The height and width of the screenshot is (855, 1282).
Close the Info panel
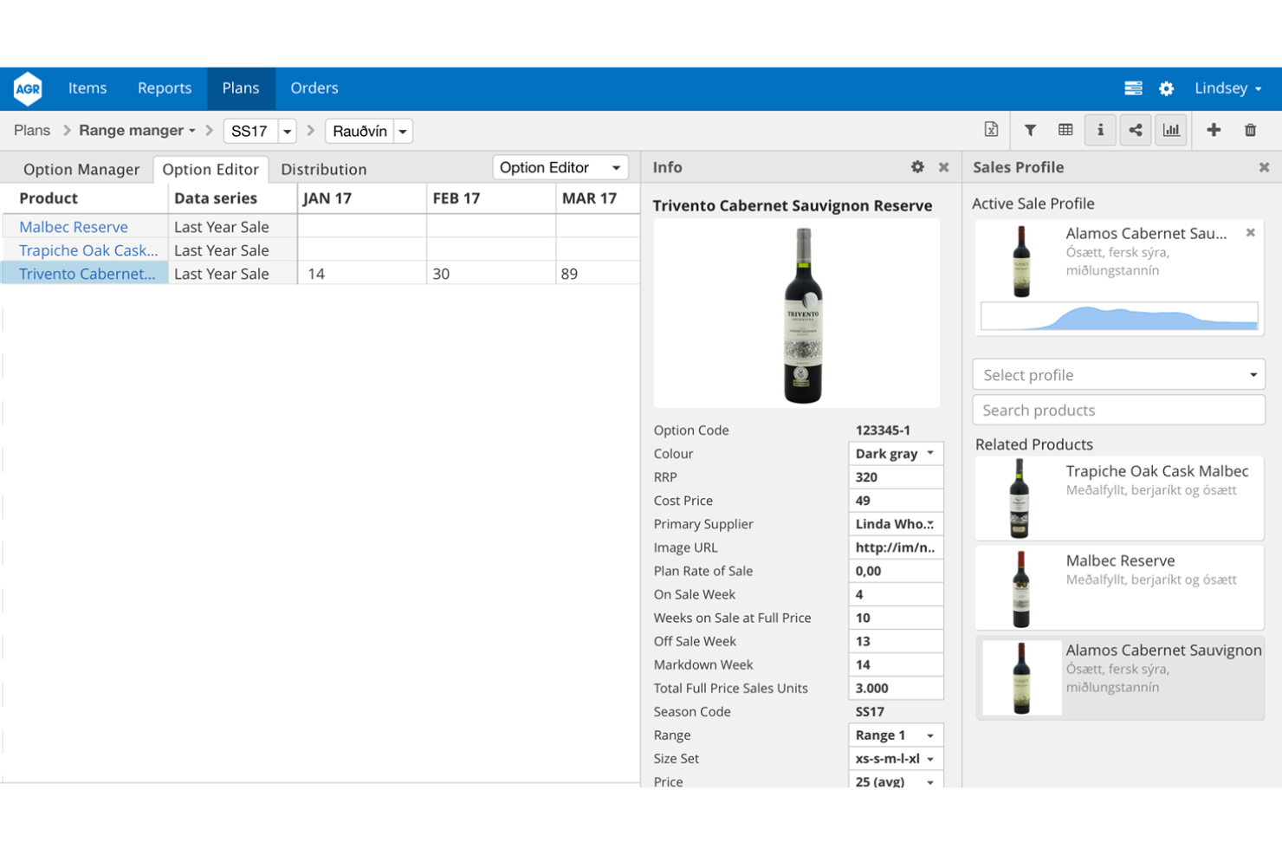pyautogui.click(x=944, y=167)
